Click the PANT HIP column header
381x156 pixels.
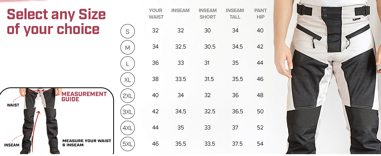coord(261,14)
